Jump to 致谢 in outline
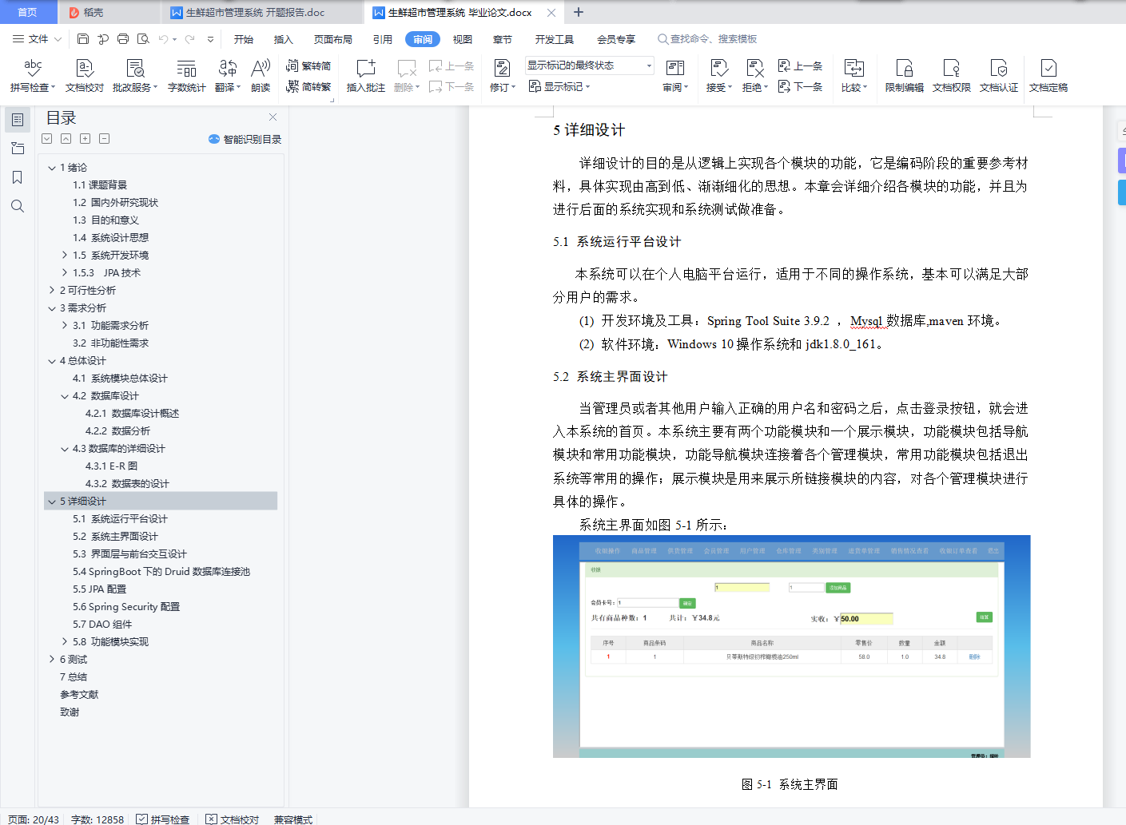This screenshot has height=825, width=1126. point(70,712)
